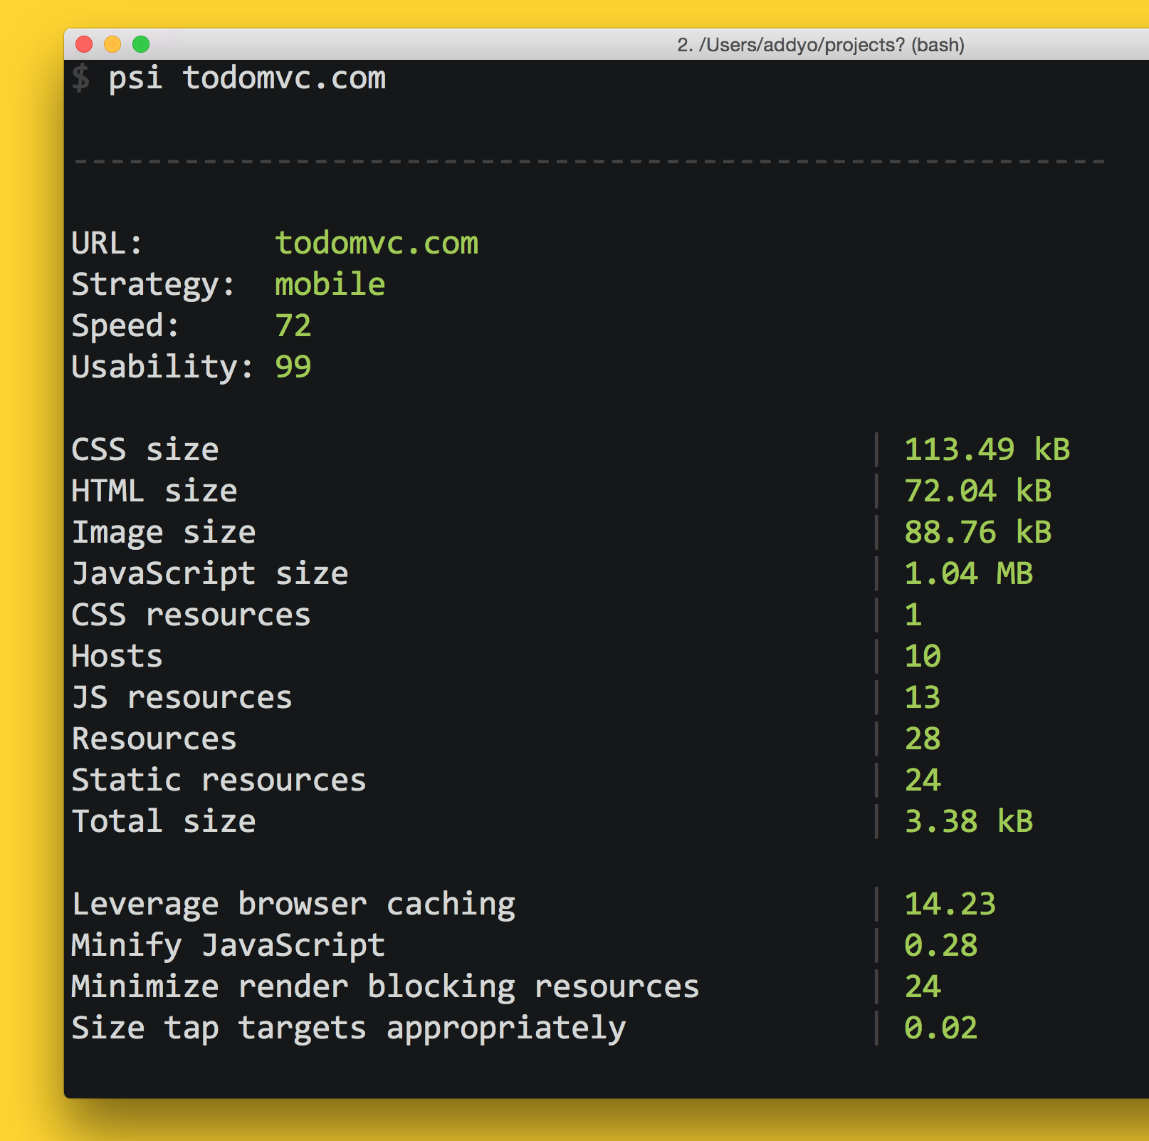The height and width of the screenshot is (1141, 1149).
Task: Select the Usability score '99'
Action: coord(293,367)
